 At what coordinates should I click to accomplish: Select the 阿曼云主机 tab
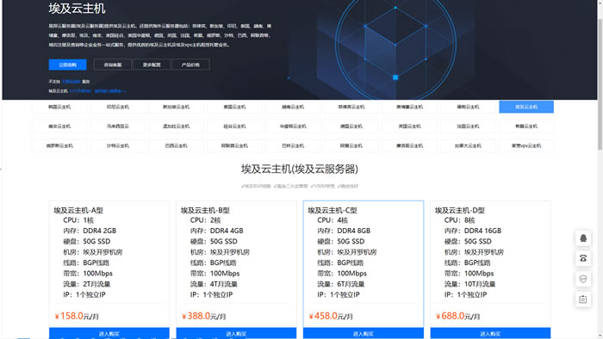point(351,146)
